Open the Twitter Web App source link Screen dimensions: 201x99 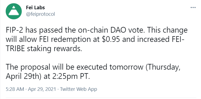tap(78, 89)
